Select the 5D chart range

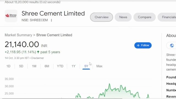tap(21, 66)
